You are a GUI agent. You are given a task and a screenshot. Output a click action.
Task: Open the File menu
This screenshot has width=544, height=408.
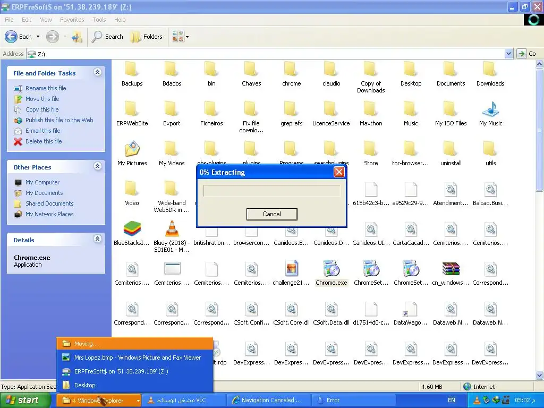(9, 20)
